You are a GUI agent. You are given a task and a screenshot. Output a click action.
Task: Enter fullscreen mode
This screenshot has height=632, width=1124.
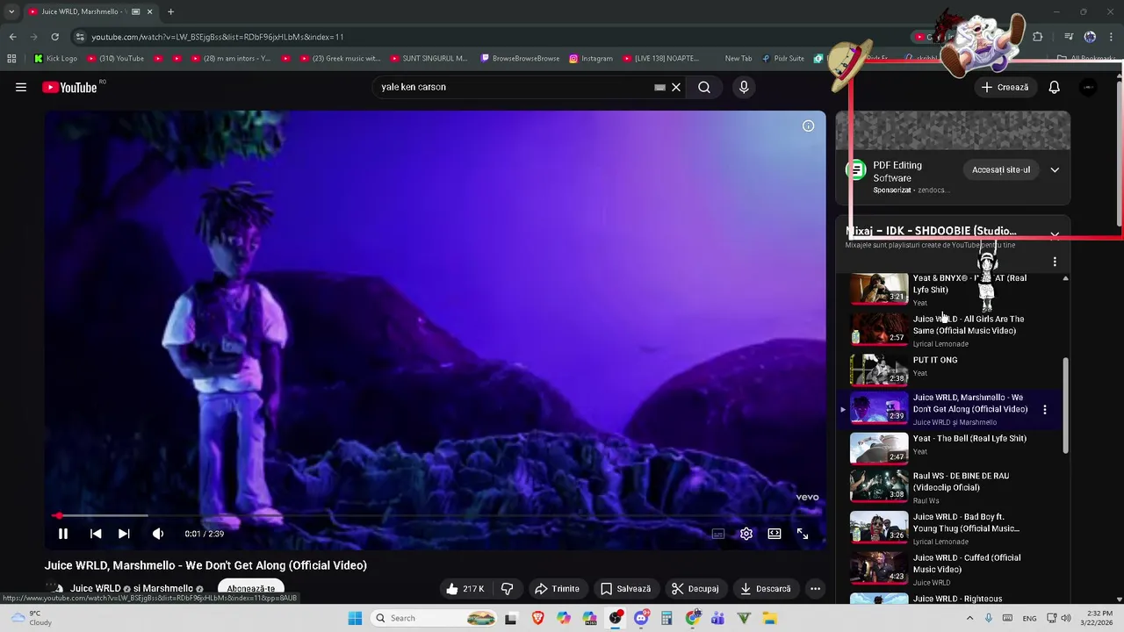(x=803, y=534)
